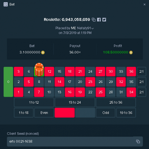Viewport: 149px width, 149px height.
Task: Click the top row 2:1 bet
Action: coord(142,72)
